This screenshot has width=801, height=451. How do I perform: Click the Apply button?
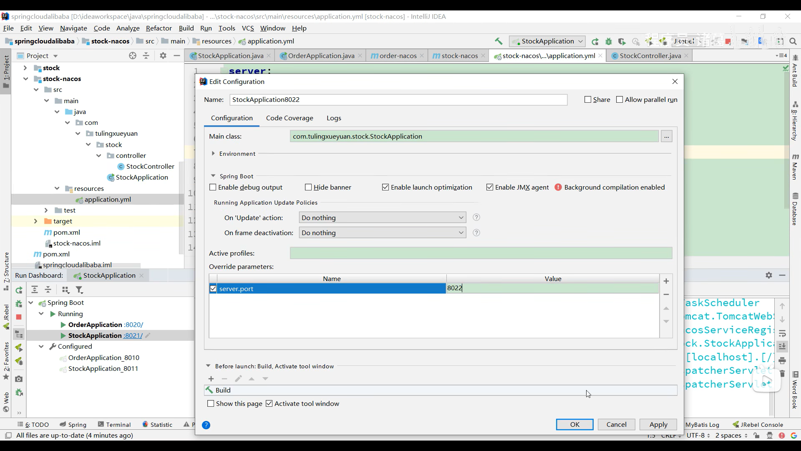click(x=658, y=424)
